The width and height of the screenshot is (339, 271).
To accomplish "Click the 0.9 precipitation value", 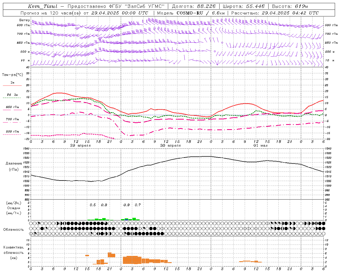I will 127,205.
